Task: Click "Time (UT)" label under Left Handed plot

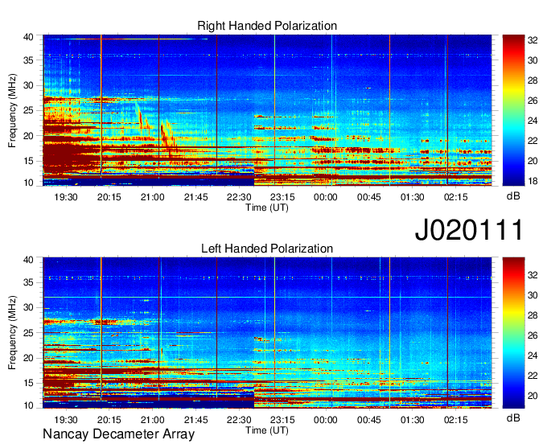Action: 267,430
